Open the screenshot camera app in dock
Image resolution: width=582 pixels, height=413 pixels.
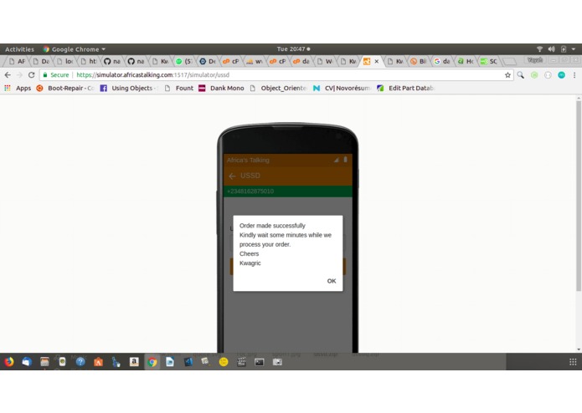(277, 362)
